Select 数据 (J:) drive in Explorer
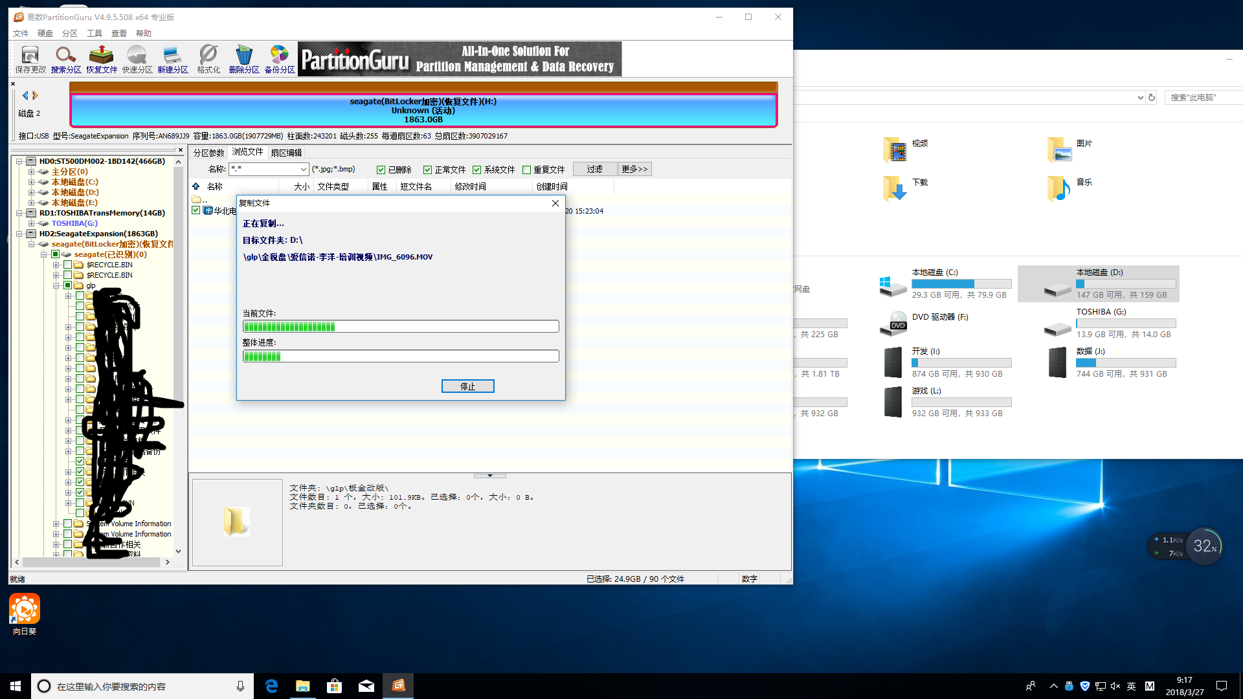The width and height of the screenshot is (1243, 699). (x=1110, y=362)
